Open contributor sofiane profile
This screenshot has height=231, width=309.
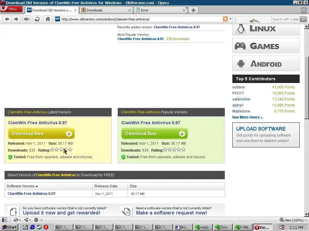point(238,87)
